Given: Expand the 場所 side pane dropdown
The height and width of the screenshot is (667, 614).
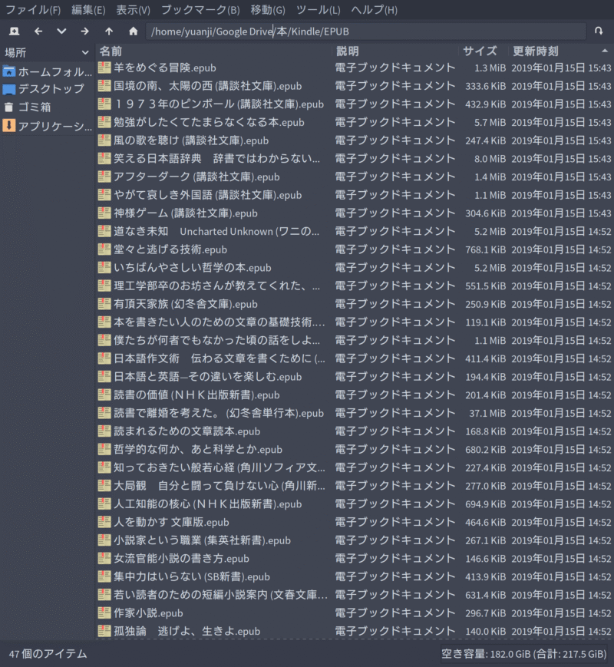Looking at the screenshot, I should [85, 52].
